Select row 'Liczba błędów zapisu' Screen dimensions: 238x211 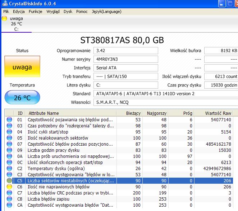coord(119,199)
